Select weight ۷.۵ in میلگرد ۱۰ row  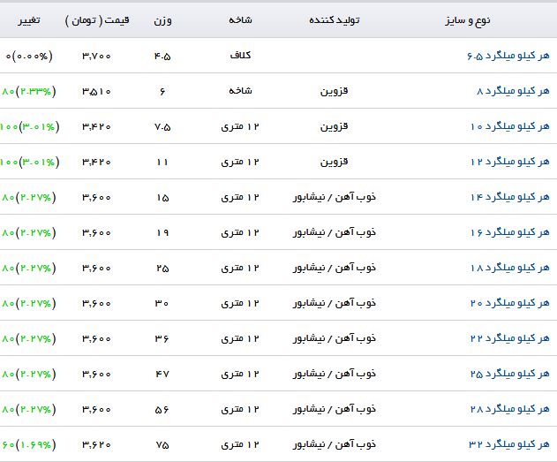pos(162,127)
